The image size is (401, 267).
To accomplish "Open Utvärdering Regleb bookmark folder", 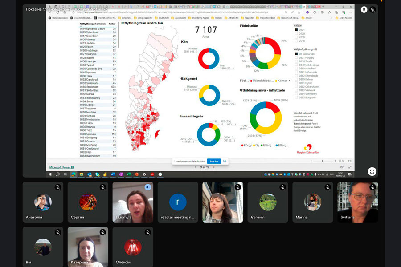I will (198, 18).
